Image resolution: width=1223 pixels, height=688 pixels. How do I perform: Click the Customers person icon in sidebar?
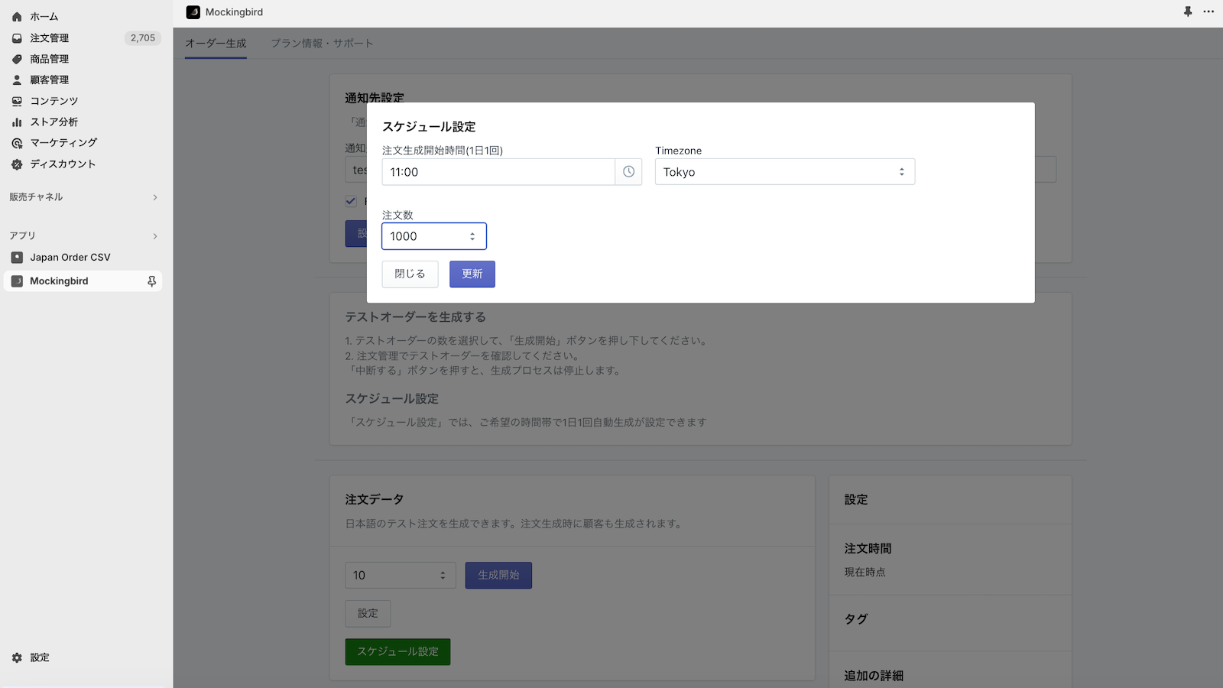17,80
